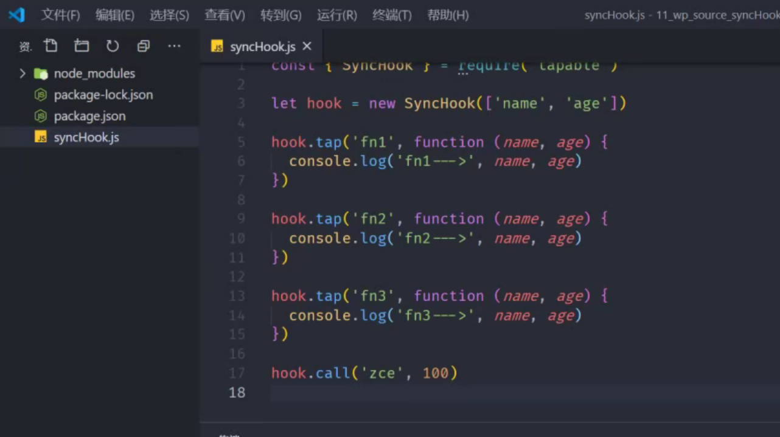Open the 终端(T) menu
The height and width of the screenshot is (437, 780).
click(x=392, y=15)
